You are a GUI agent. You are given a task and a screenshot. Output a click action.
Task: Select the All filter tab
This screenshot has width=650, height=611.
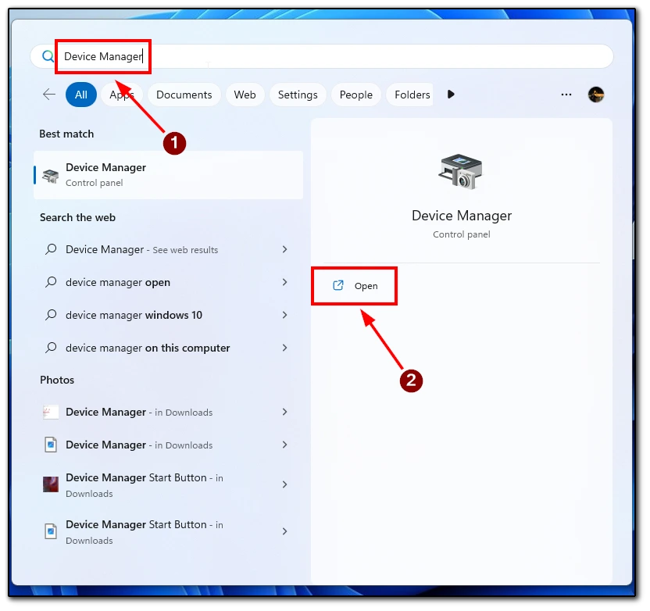[x=81, y=95]
